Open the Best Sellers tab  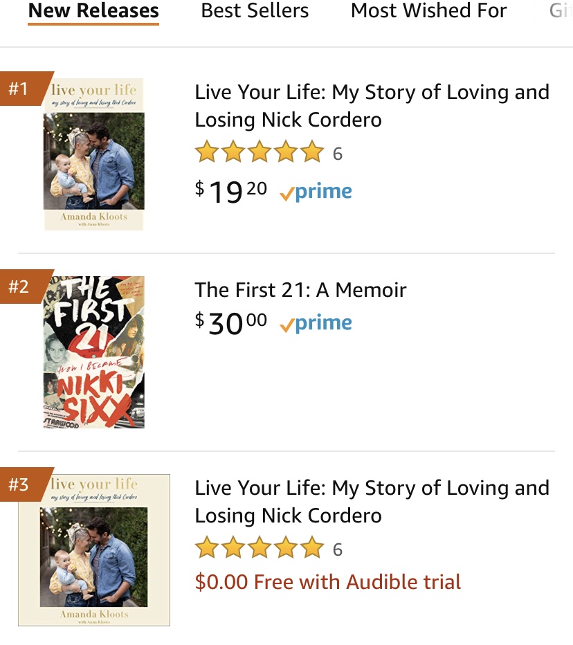coord(255,12)
